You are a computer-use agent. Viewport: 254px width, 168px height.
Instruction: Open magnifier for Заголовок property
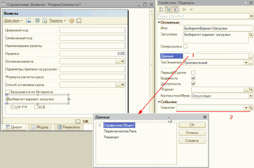(x=251, y=34)
